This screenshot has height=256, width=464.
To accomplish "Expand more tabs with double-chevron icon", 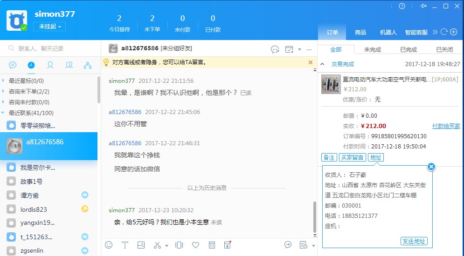I will coord(435,32).
